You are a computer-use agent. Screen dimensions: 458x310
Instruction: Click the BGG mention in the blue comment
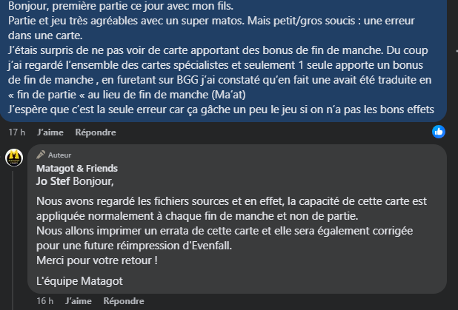coord(187,80)
